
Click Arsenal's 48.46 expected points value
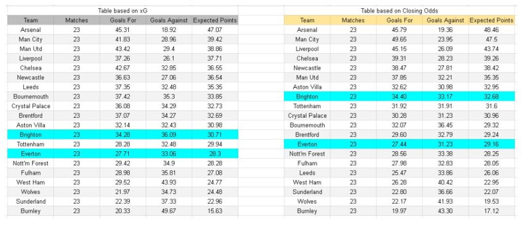point(491,30)
